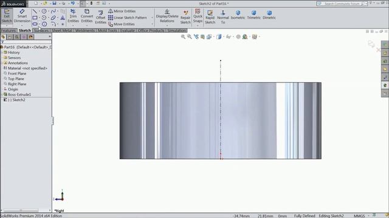389x218 pixels.
Task: Select the Centerpoint Arc tool
Action: (44, 18)
